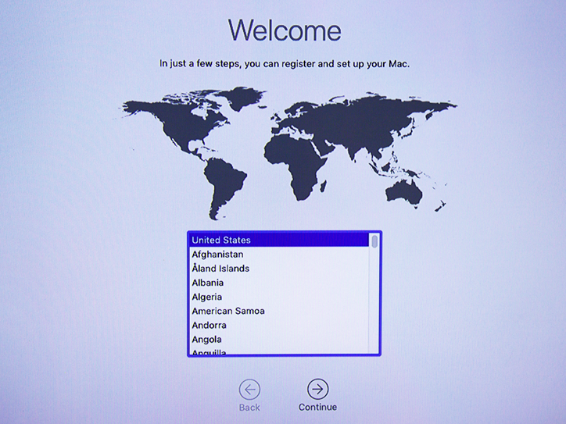Choose American Samoa from the list
The image size is (566, 424).
(x=279, y=311)
